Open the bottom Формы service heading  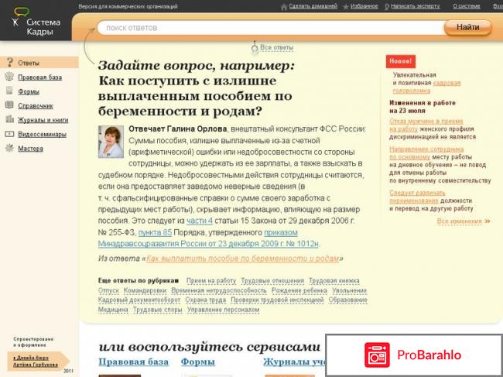198,362
